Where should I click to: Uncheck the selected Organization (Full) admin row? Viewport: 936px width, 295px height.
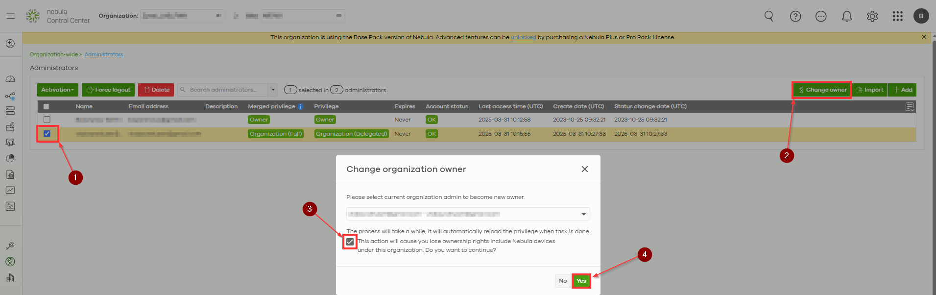47,134
